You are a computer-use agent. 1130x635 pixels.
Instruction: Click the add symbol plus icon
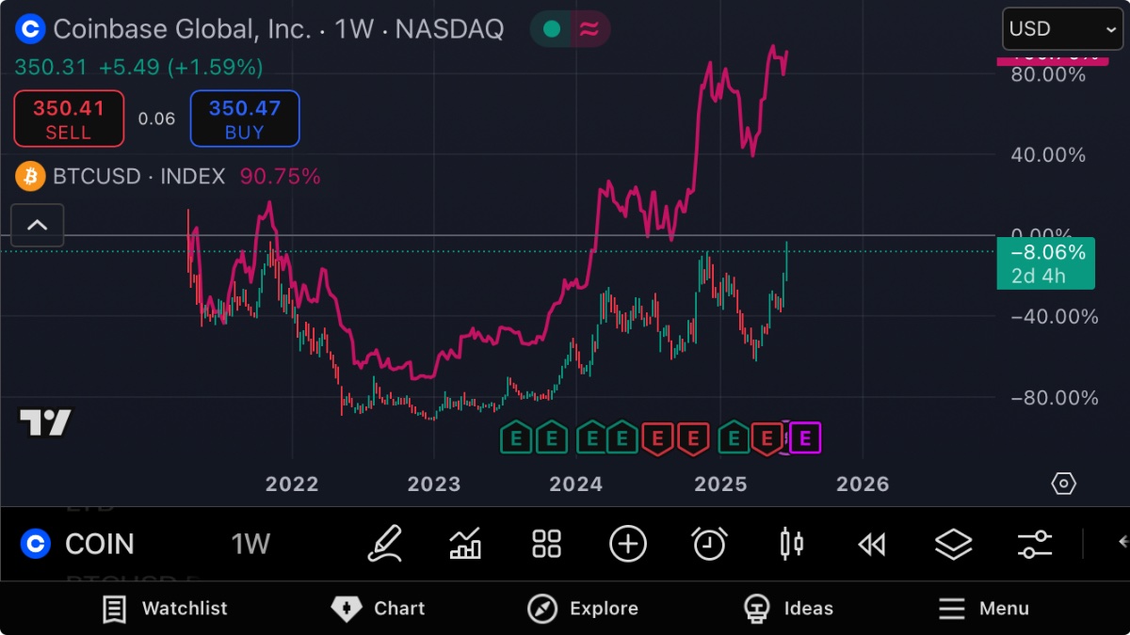[628, 544]
